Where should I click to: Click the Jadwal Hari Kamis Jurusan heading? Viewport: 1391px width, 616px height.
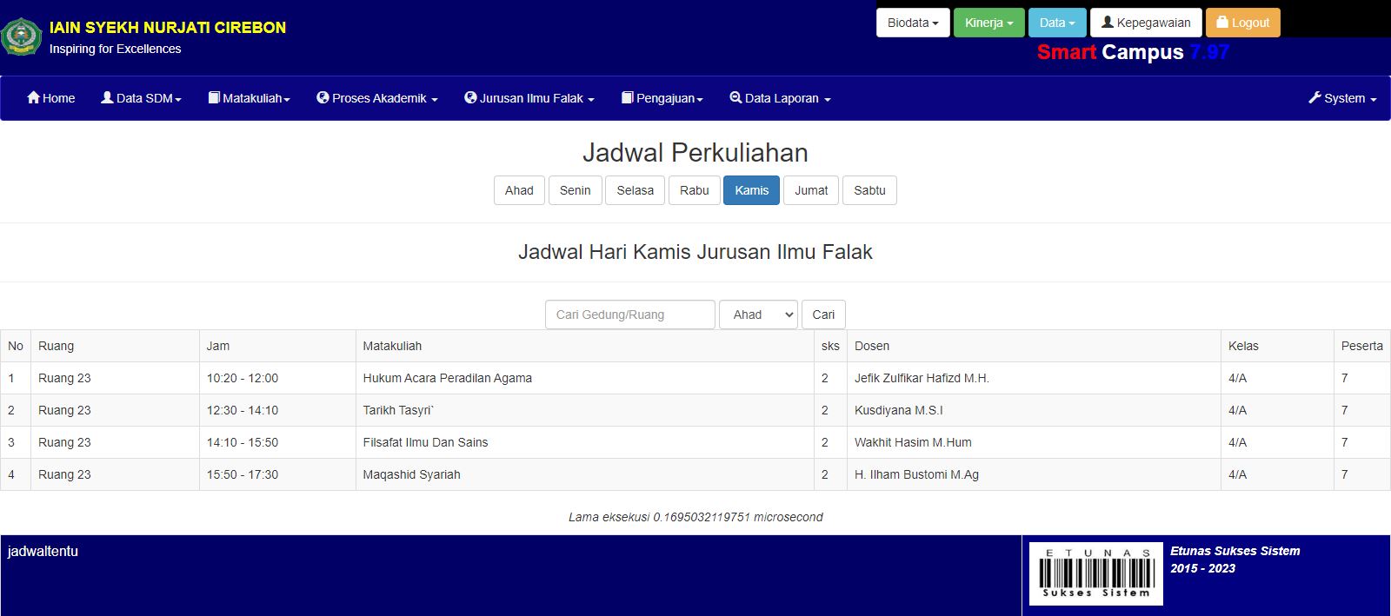695,252
